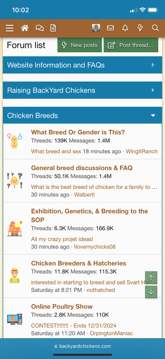This screenshot has height=359, width=165.
Task: Expand Website Information and FAQs section
Action: tap(82, 65)
